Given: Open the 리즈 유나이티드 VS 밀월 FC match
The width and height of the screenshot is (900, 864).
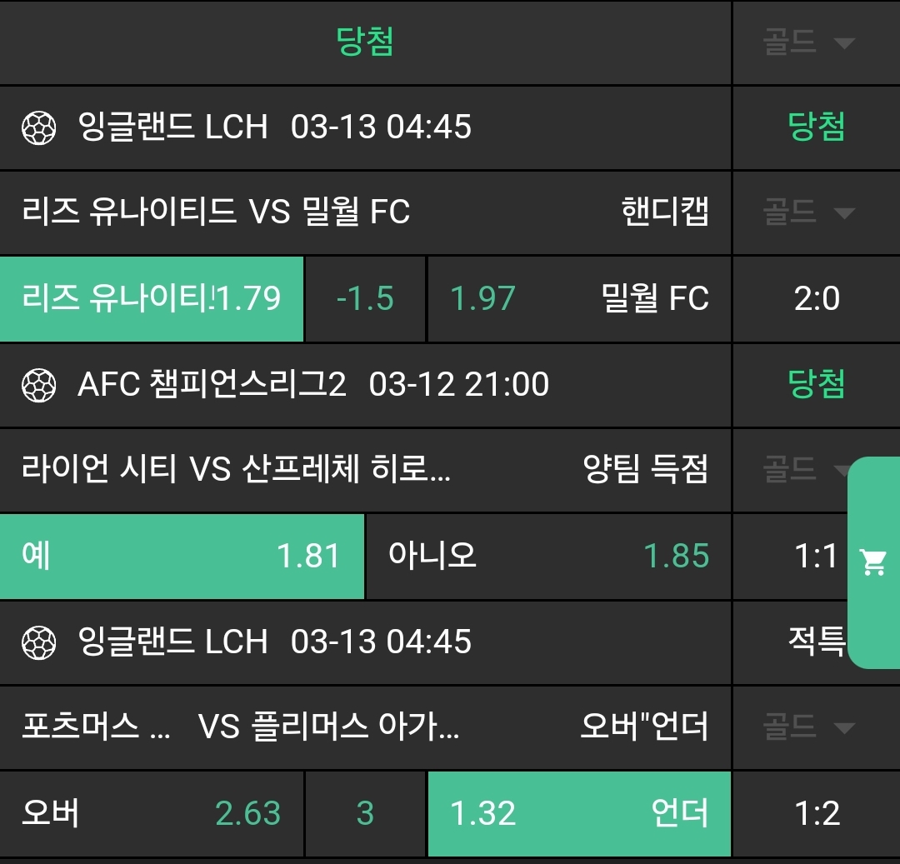Looking at the screenshot, I should tap(217, 212).
